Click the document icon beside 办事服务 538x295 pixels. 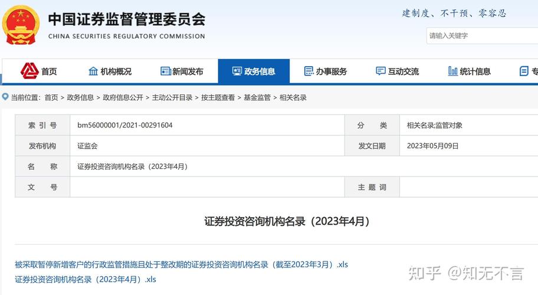309,71
